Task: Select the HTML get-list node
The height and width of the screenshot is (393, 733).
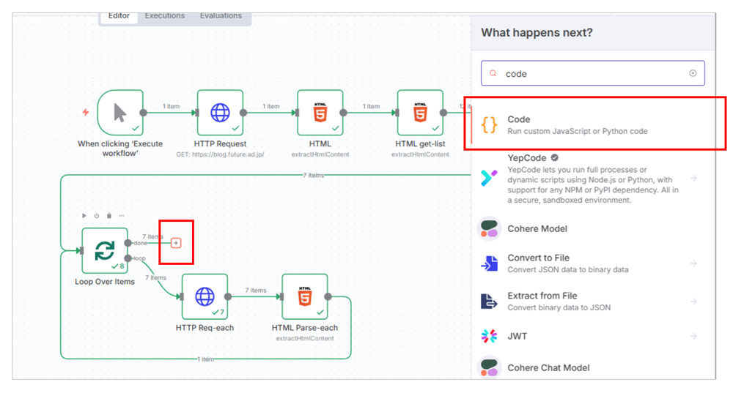Action: coord(420,113)
